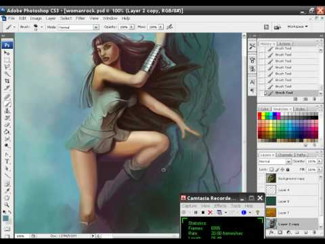
Task: Click the blue info icon in Camtasia
Action: (x=244, y=212)
